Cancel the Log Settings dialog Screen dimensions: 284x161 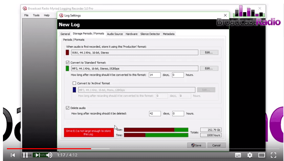point(216,145)
